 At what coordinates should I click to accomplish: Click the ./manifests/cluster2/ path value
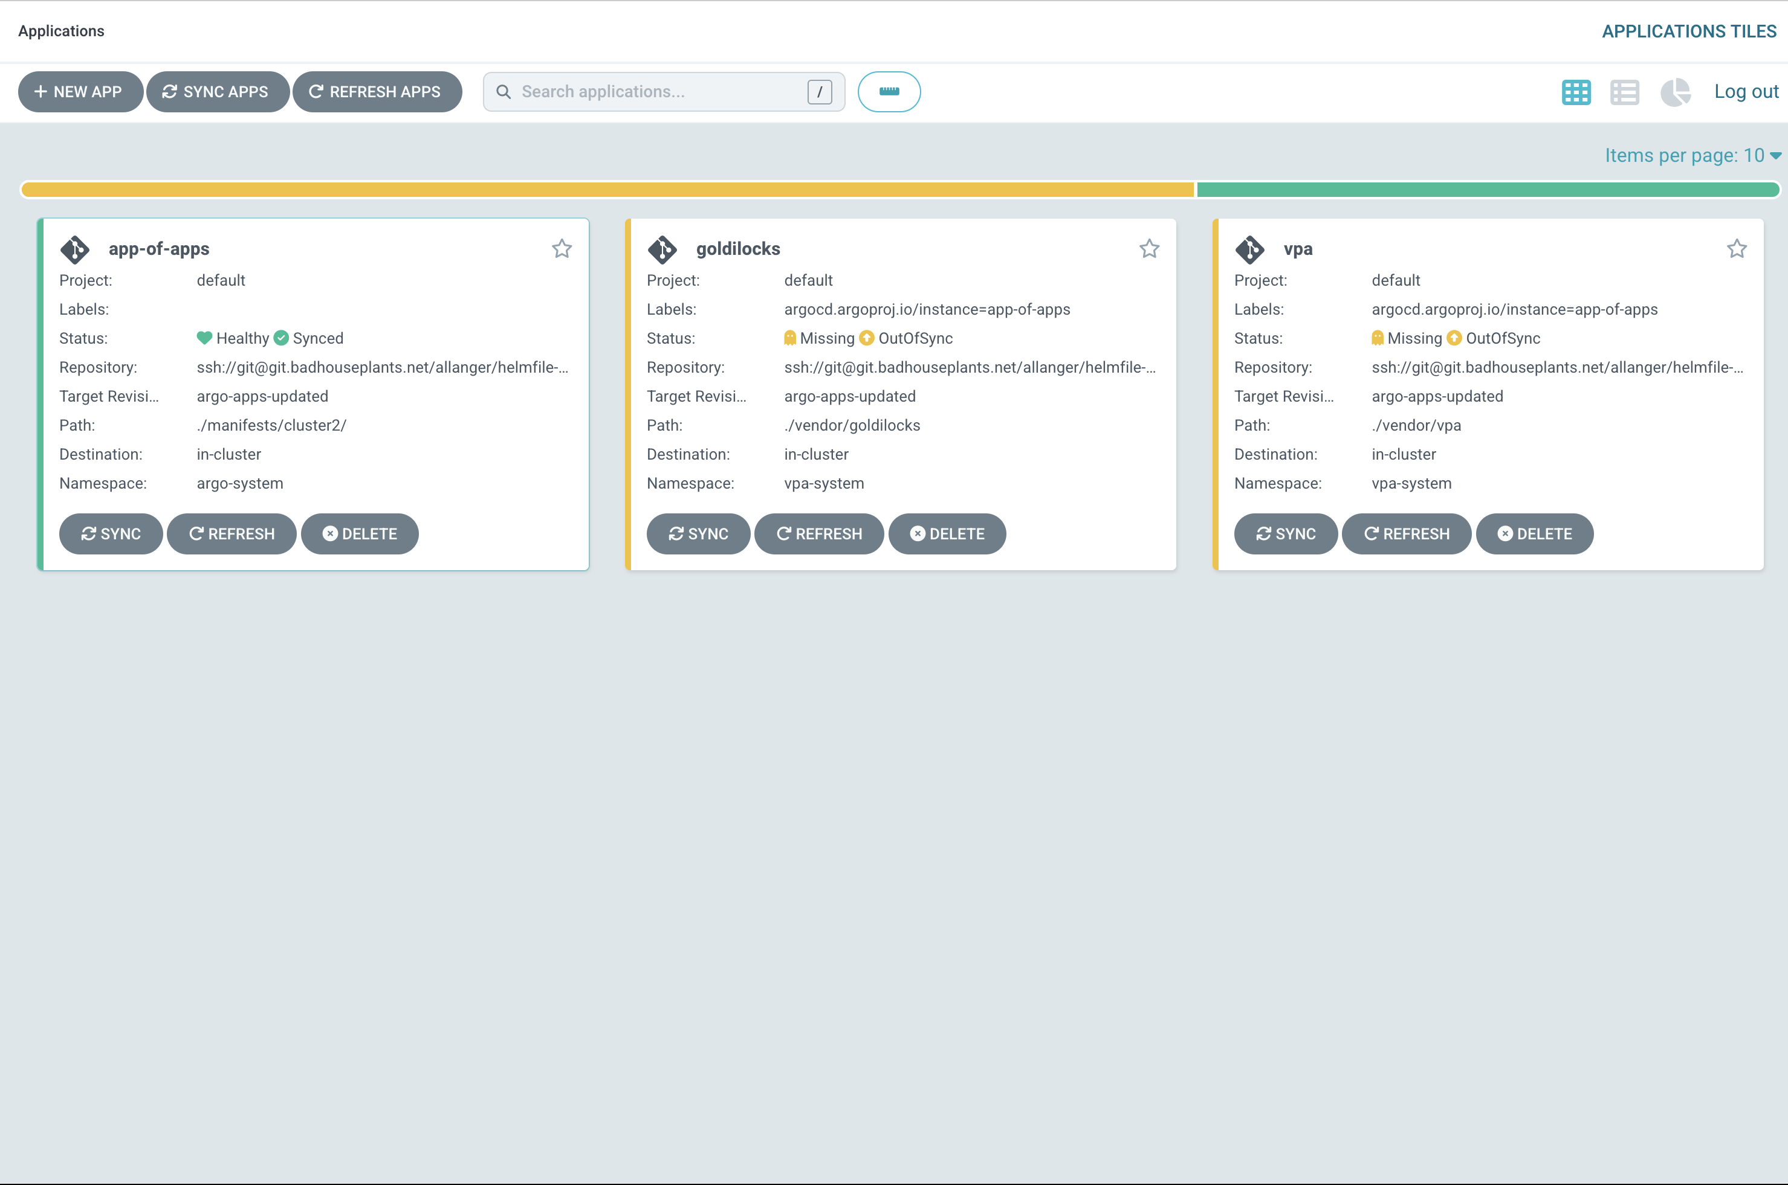(271, 425)
